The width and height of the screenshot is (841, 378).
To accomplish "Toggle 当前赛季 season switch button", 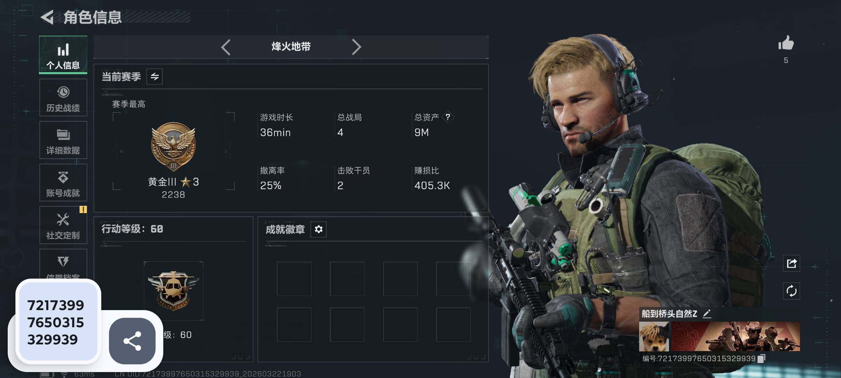I will click(x=155, y=77).
